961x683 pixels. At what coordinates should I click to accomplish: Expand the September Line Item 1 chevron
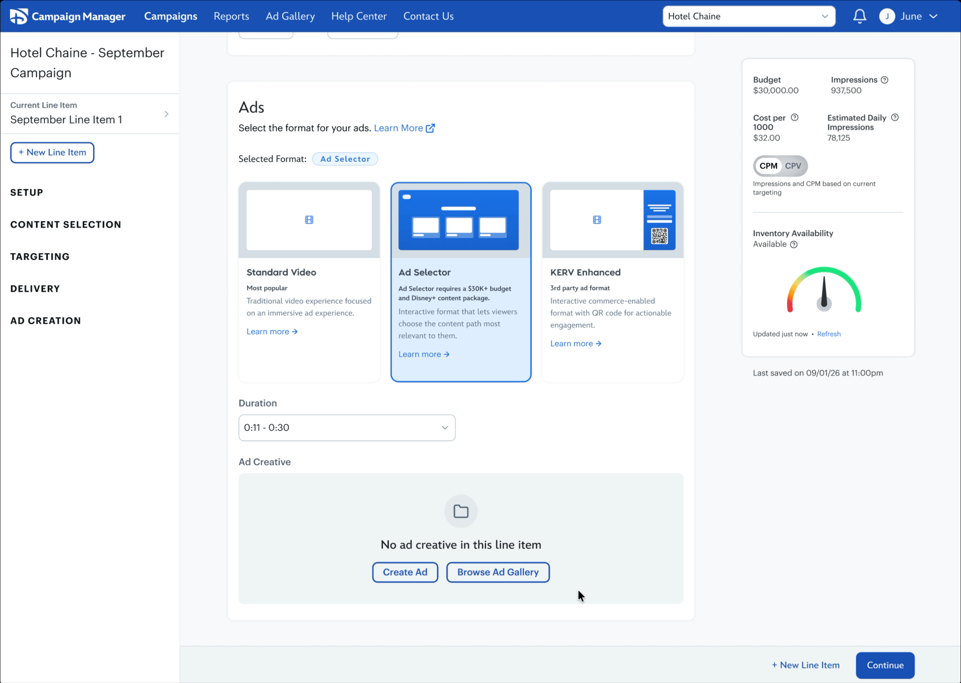[167, 114]
